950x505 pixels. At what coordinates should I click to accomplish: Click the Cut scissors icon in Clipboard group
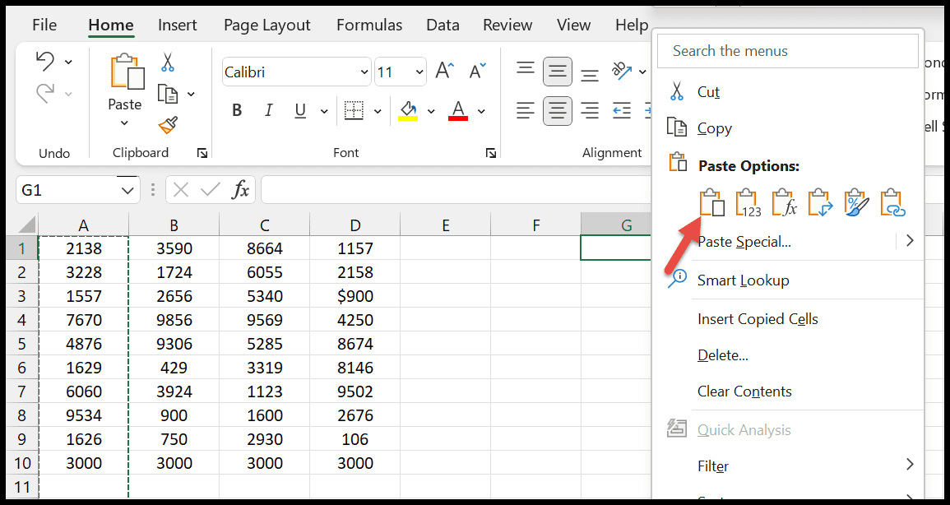pyautogui.click(x=168, y=62)
